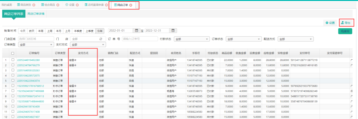Viewport: 358px width, 119px height.
Task: Click 订单编号 column header
Action: [34, 53]
